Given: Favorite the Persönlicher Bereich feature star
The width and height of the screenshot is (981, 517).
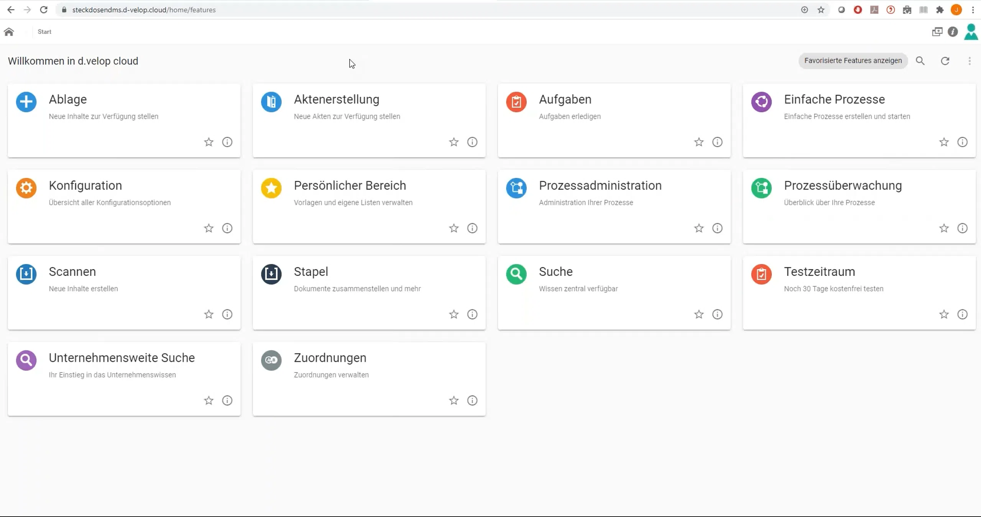Looking at the screenshot, I should click(454, 228).
